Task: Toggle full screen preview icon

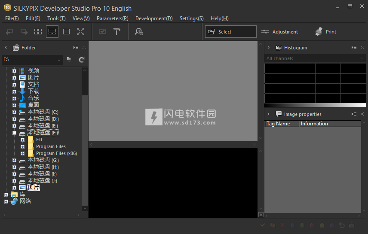Action: [x=80, y=31]
